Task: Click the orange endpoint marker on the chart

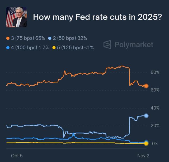Action: click(x=146, y=86)
